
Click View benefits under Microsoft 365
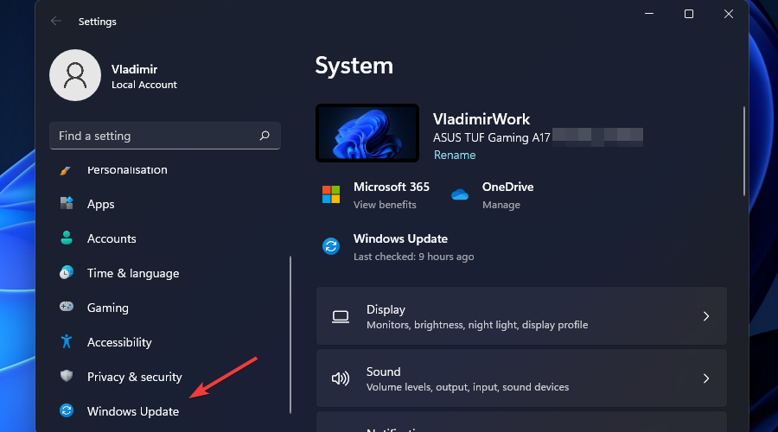[385, 205]
